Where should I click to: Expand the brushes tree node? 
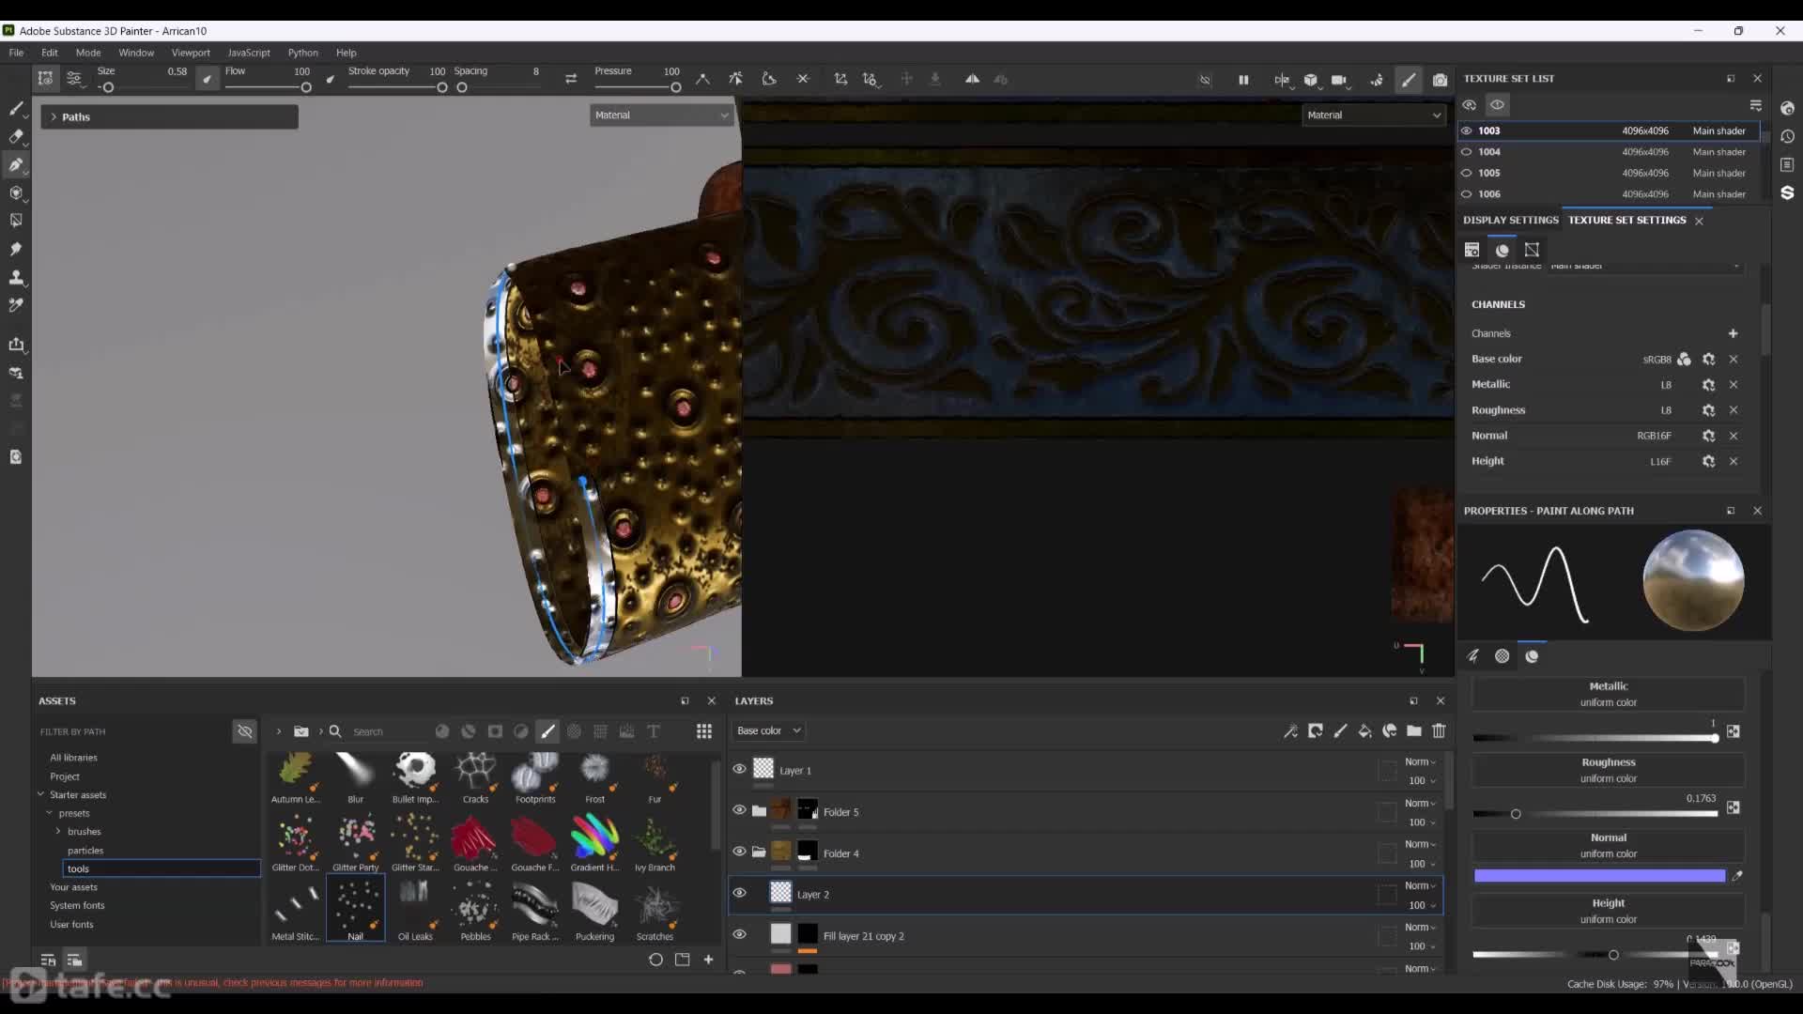(58, 832)
